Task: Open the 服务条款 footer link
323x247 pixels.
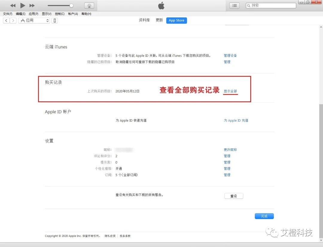Action: [x=125, y=236]
